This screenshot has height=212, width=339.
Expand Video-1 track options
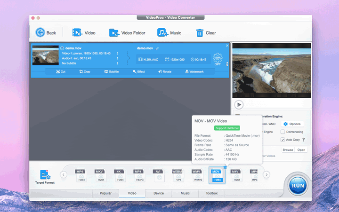click(118, 53)
